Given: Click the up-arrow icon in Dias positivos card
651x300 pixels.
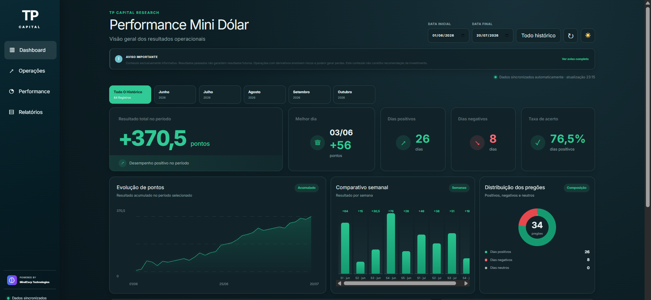Looking at the screenshot, I should coord(403,143).
